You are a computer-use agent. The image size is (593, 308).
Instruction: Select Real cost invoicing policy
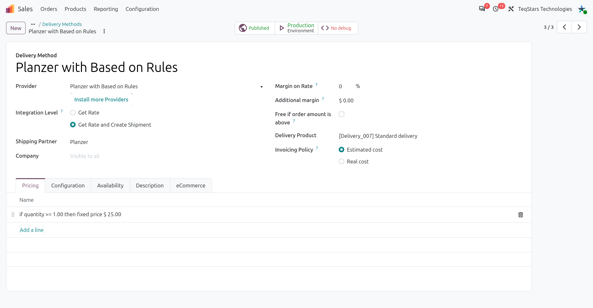[342, 162]
